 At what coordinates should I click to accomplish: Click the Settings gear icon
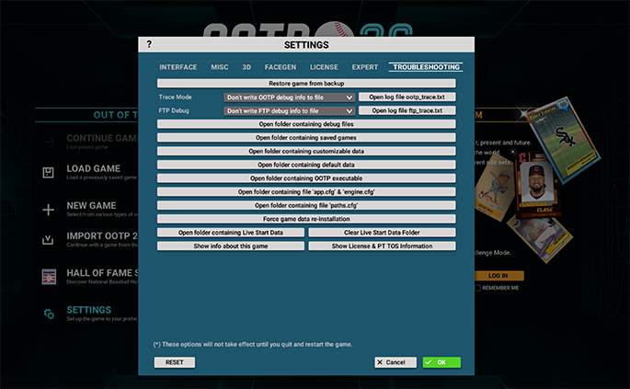tap(49, 314)
